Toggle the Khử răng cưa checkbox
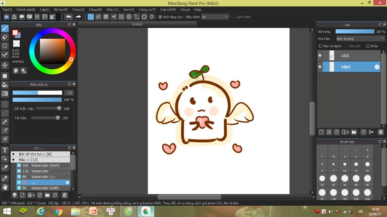The image size is (387, 217). (160, 17)
